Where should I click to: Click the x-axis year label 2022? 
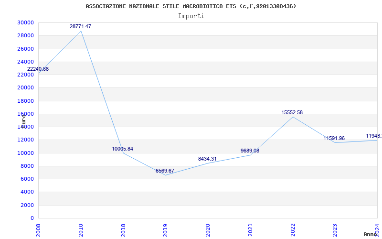click(293, 230)
